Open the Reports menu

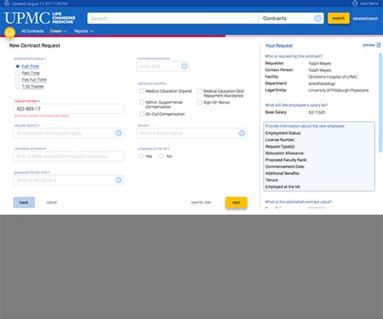click(84, 31)
